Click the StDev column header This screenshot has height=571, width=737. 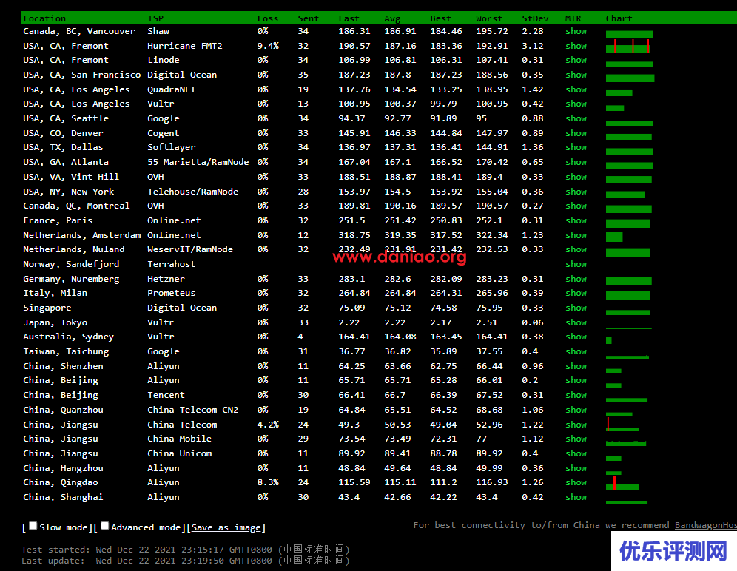(x=535, y=18)
